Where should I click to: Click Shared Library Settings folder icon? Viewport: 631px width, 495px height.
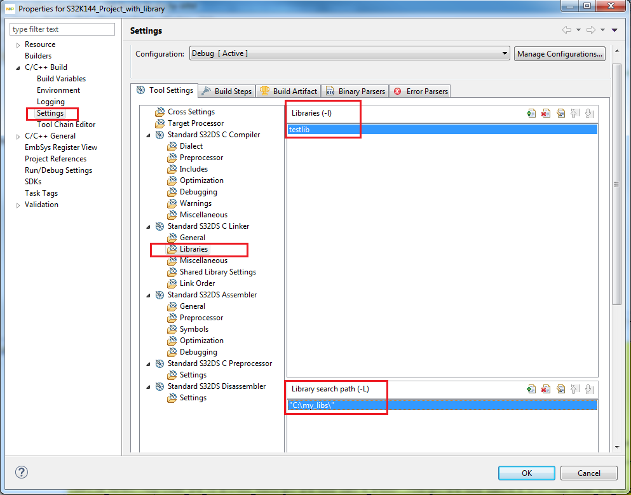tap(172, 272)
